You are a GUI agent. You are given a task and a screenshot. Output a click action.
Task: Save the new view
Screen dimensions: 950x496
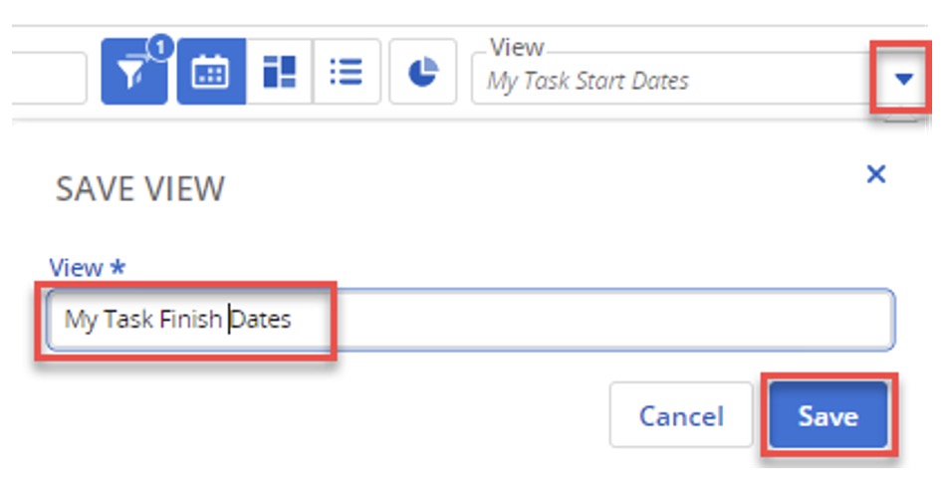829,415
